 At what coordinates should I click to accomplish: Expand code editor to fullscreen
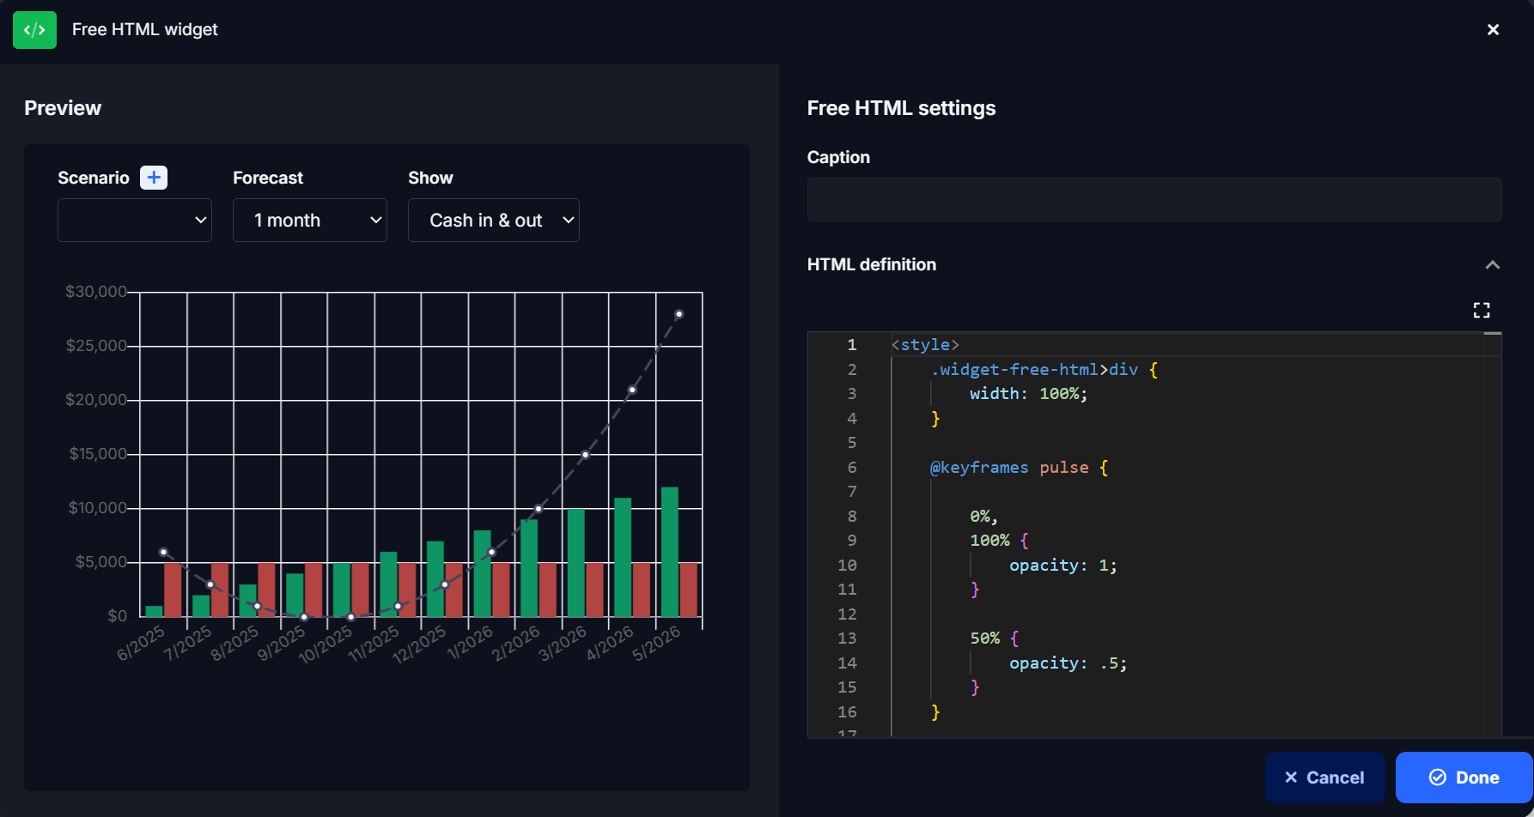pyautogui.click(x=1482, y=310)
